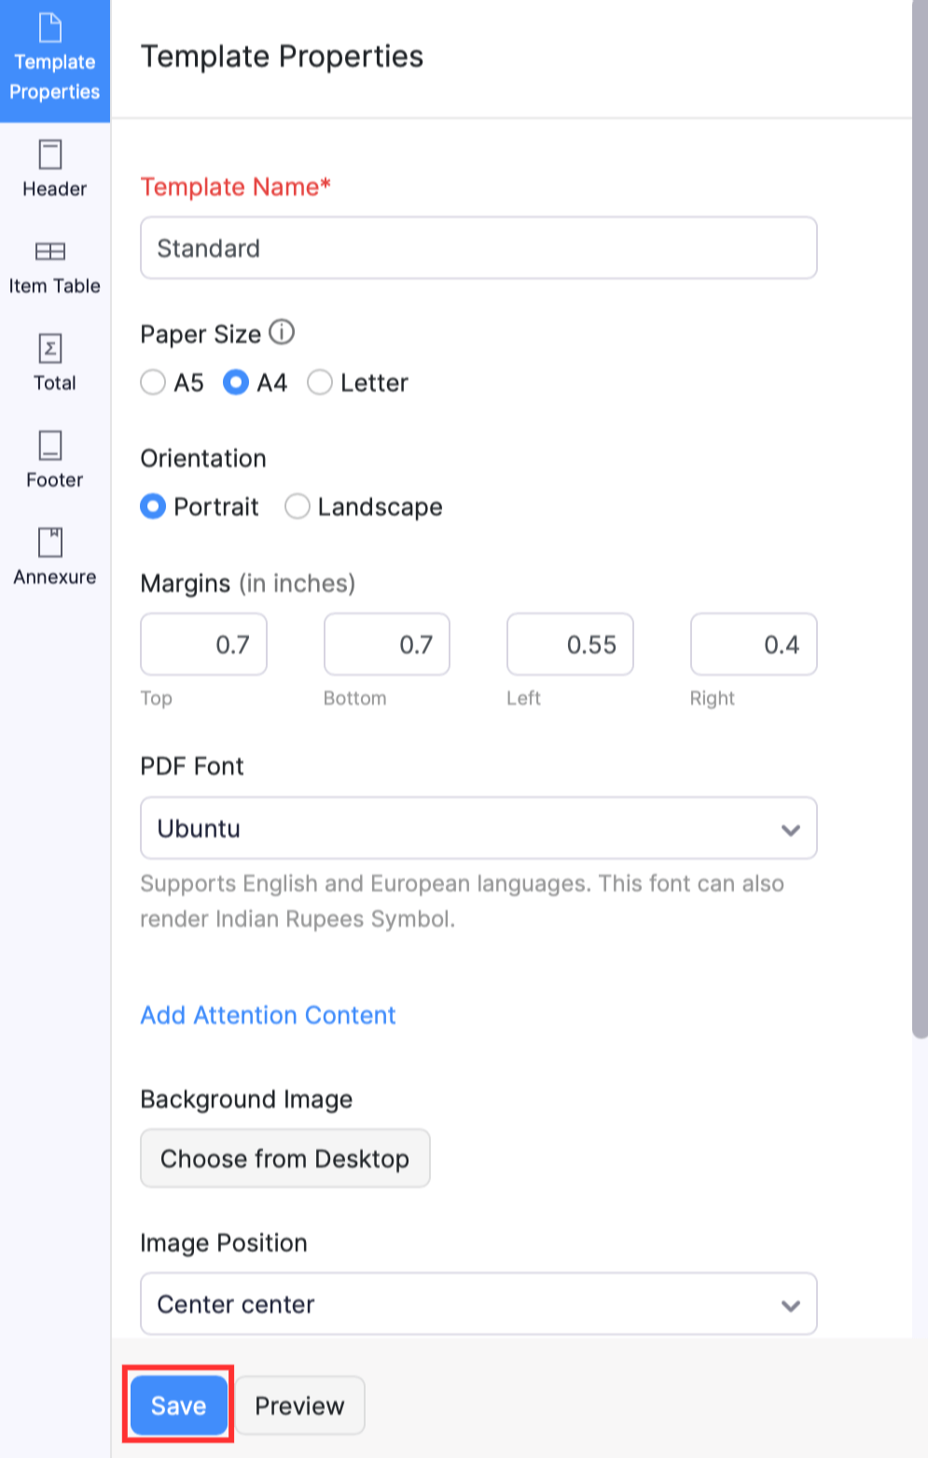Preview the Standard template
This screenshot has width=928, height=1458.
(x=298, y=1405)
